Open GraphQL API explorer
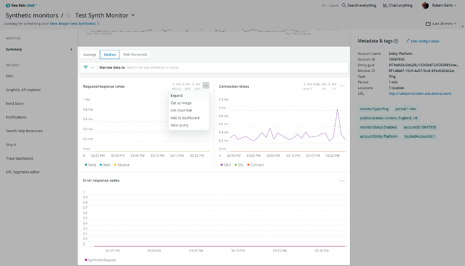The width and height of the screenshot is (465, 266). (x=23, y=90)
